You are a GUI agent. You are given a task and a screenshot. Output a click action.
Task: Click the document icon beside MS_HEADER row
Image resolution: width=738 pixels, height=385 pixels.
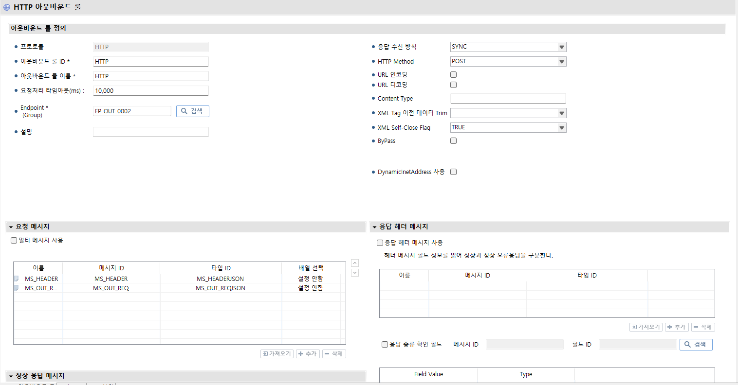coord(16,278)
